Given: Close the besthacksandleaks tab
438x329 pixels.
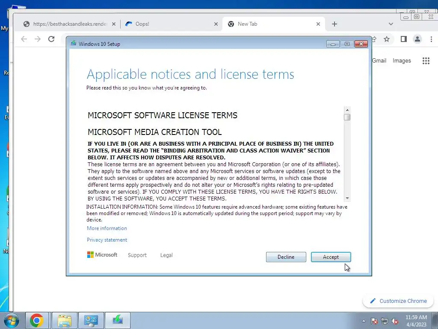Looking at the screenshot, I should (114, 24).
